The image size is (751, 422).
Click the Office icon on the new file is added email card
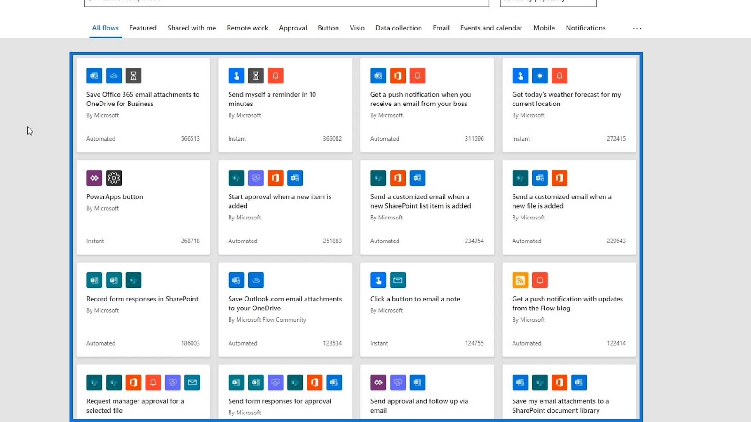pos(559,178)
